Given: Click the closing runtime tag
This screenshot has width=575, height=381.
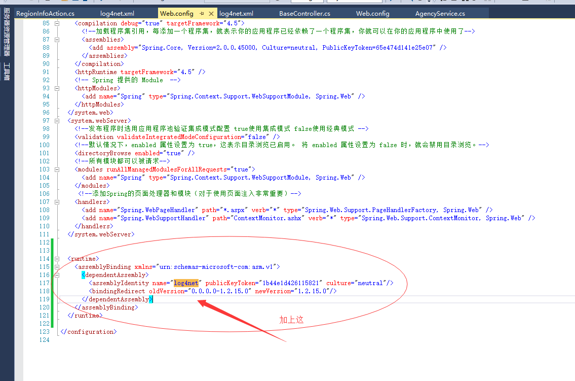Looking at the screenshot, I should [x=85, y=315].
